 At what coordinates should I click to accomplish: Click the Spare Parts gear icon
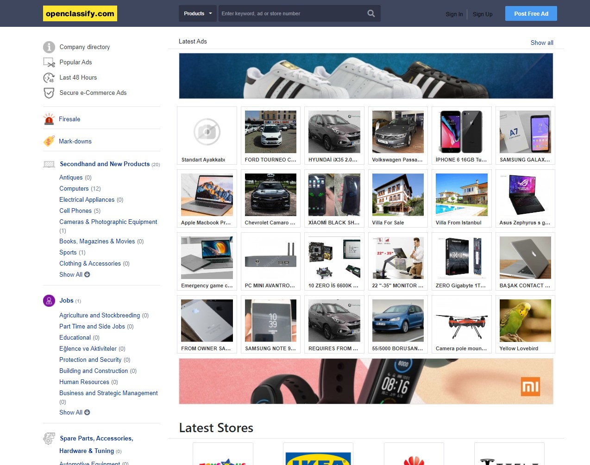coord(49,439)
